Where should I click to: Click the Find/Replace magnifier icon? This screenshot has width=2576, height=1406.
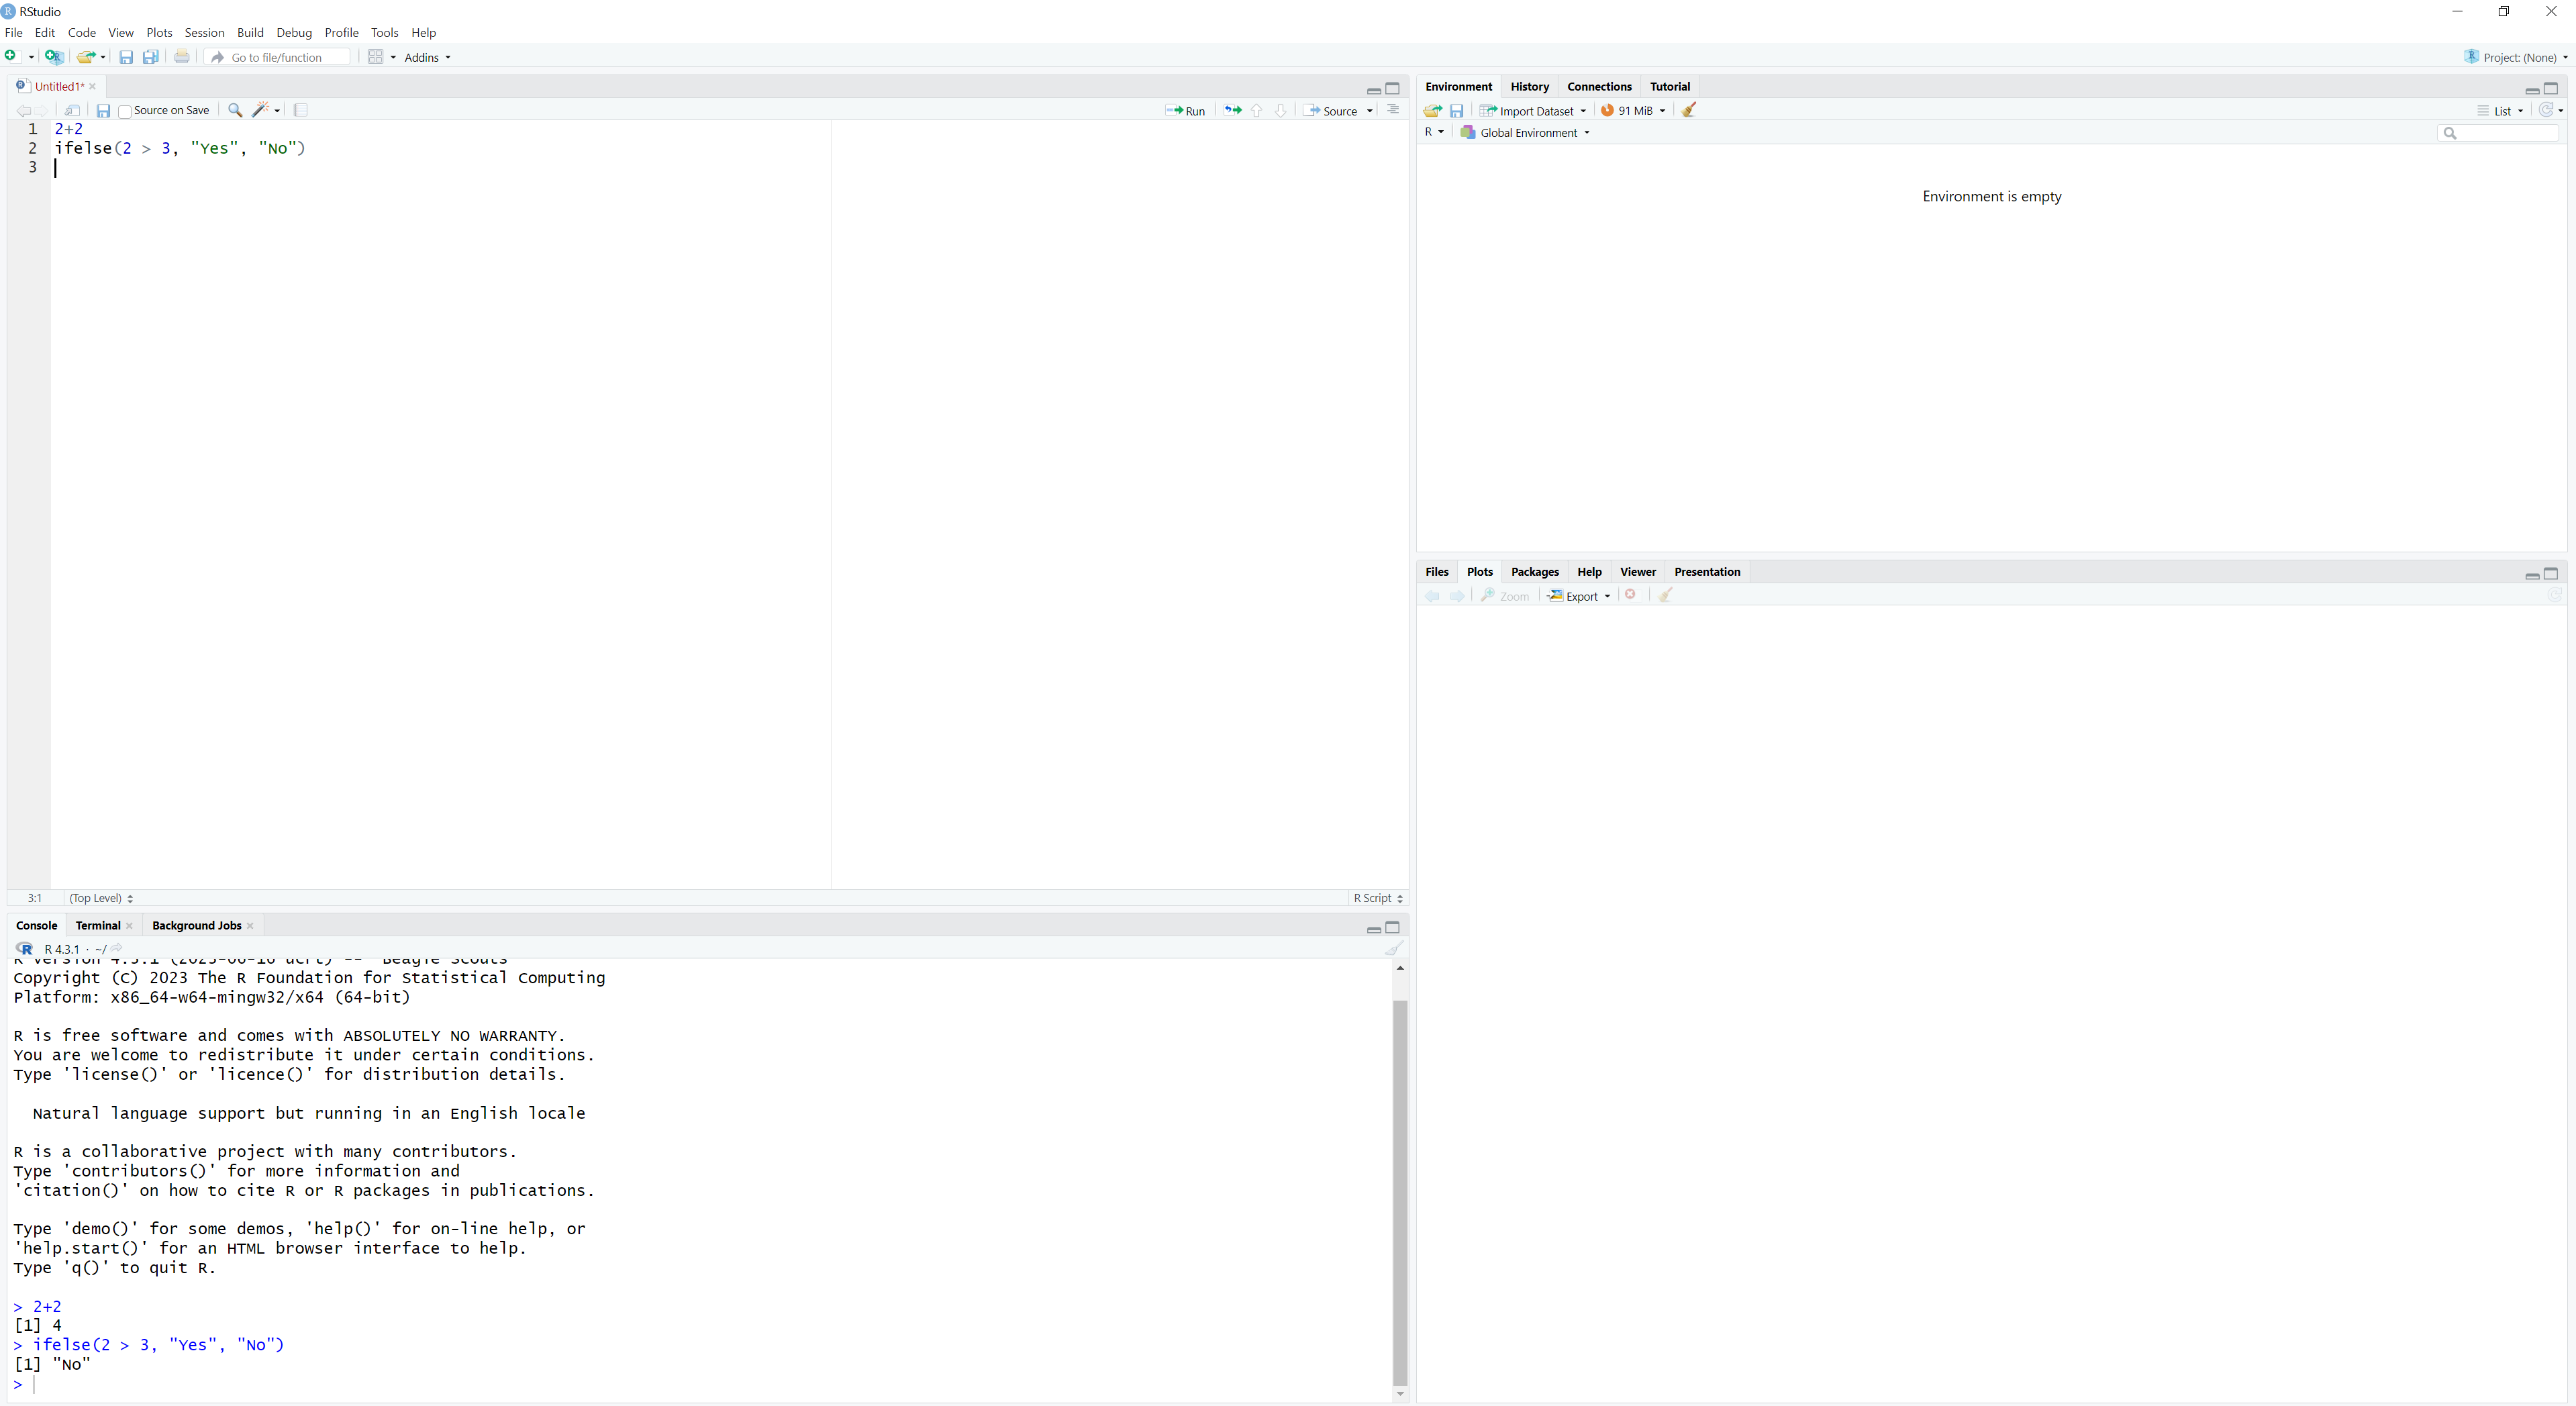click(235, 110)
